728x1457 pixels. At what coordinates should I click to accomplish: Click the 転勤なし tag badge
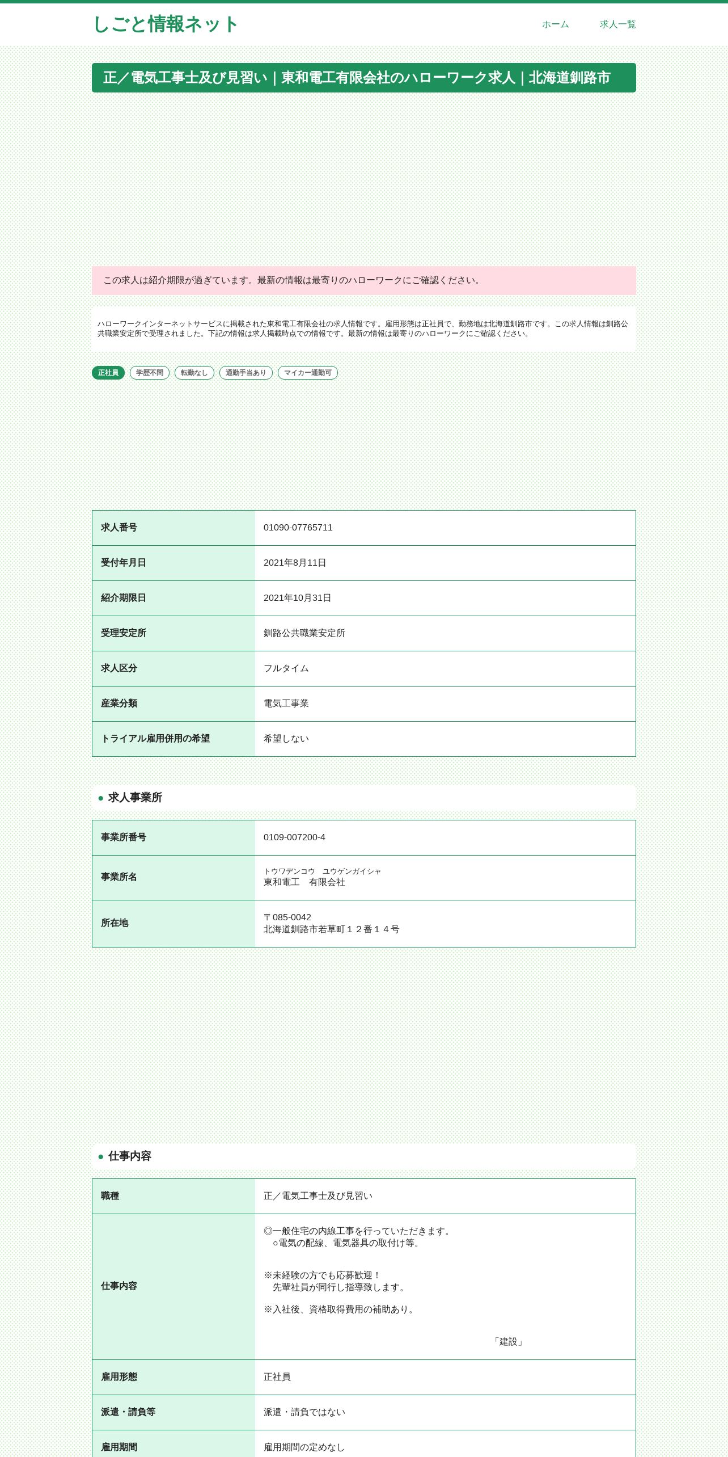pyautogui.click(x=194, y=373)
